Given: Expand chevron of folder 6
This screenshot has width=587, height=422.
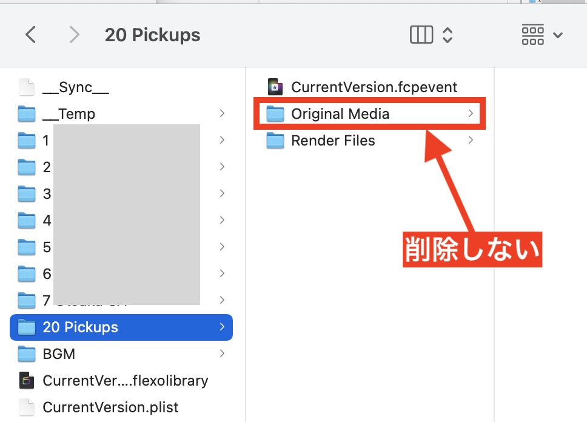Looking at the screenshot, I should point(222,273).
